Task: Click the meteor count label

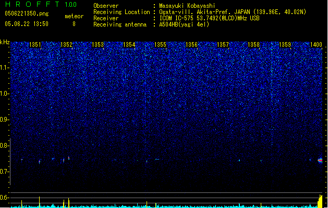Action: coord(74,16)
